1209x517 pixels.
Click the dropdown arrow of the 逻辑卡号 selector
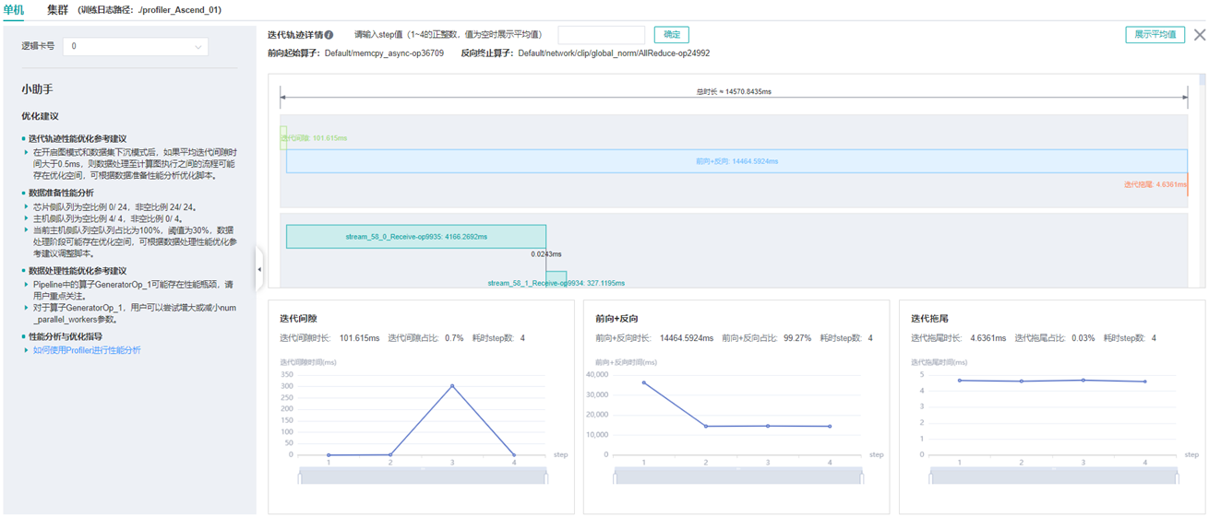coord(198,47)
